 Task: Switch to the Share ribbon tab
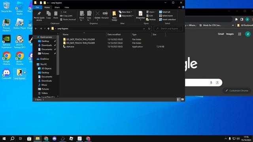coord(57,7)
